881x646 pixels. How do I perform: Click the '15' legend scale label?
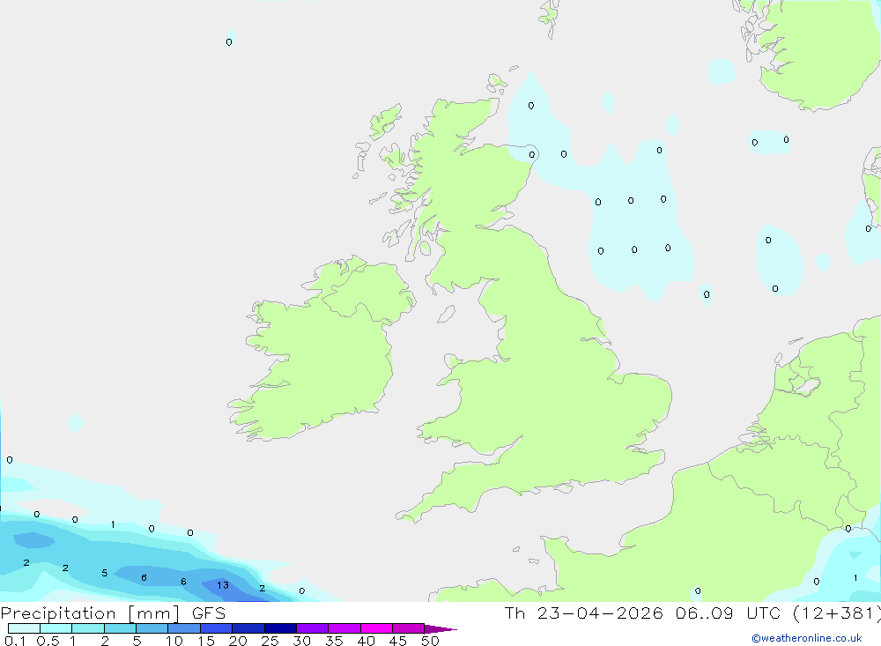(206, 641)
